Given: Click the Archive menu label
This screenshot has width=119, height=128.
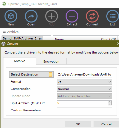Looking at the screenshot, I should 13,32.
